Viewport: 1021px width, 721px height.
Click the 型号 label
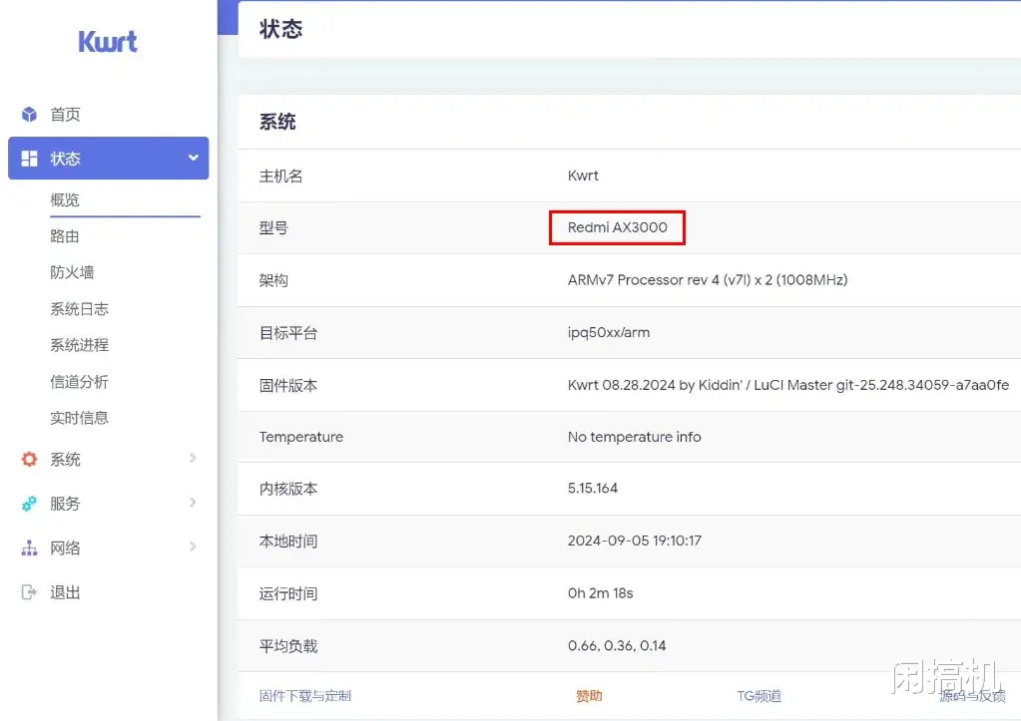273,227
